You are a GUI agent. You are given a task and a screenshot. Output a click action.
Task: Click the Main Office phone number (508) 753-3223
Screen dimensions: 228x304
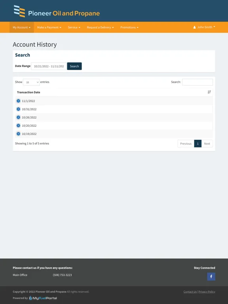pyautogui.click(x=62, y=275)
